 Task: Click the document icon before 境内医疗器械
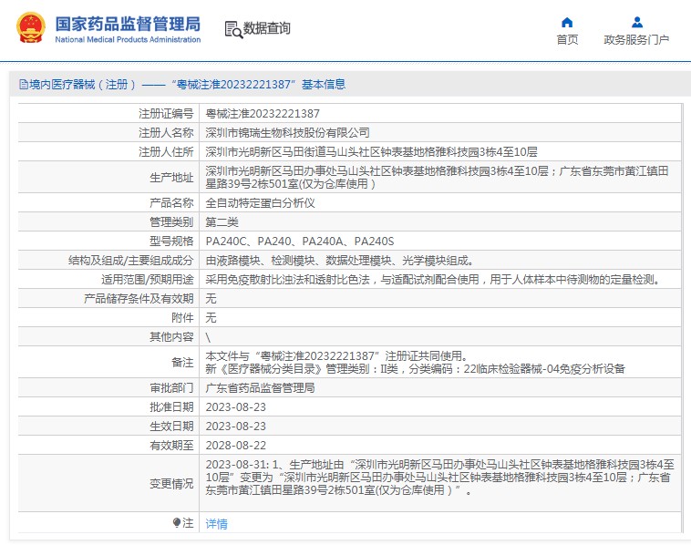24,84
